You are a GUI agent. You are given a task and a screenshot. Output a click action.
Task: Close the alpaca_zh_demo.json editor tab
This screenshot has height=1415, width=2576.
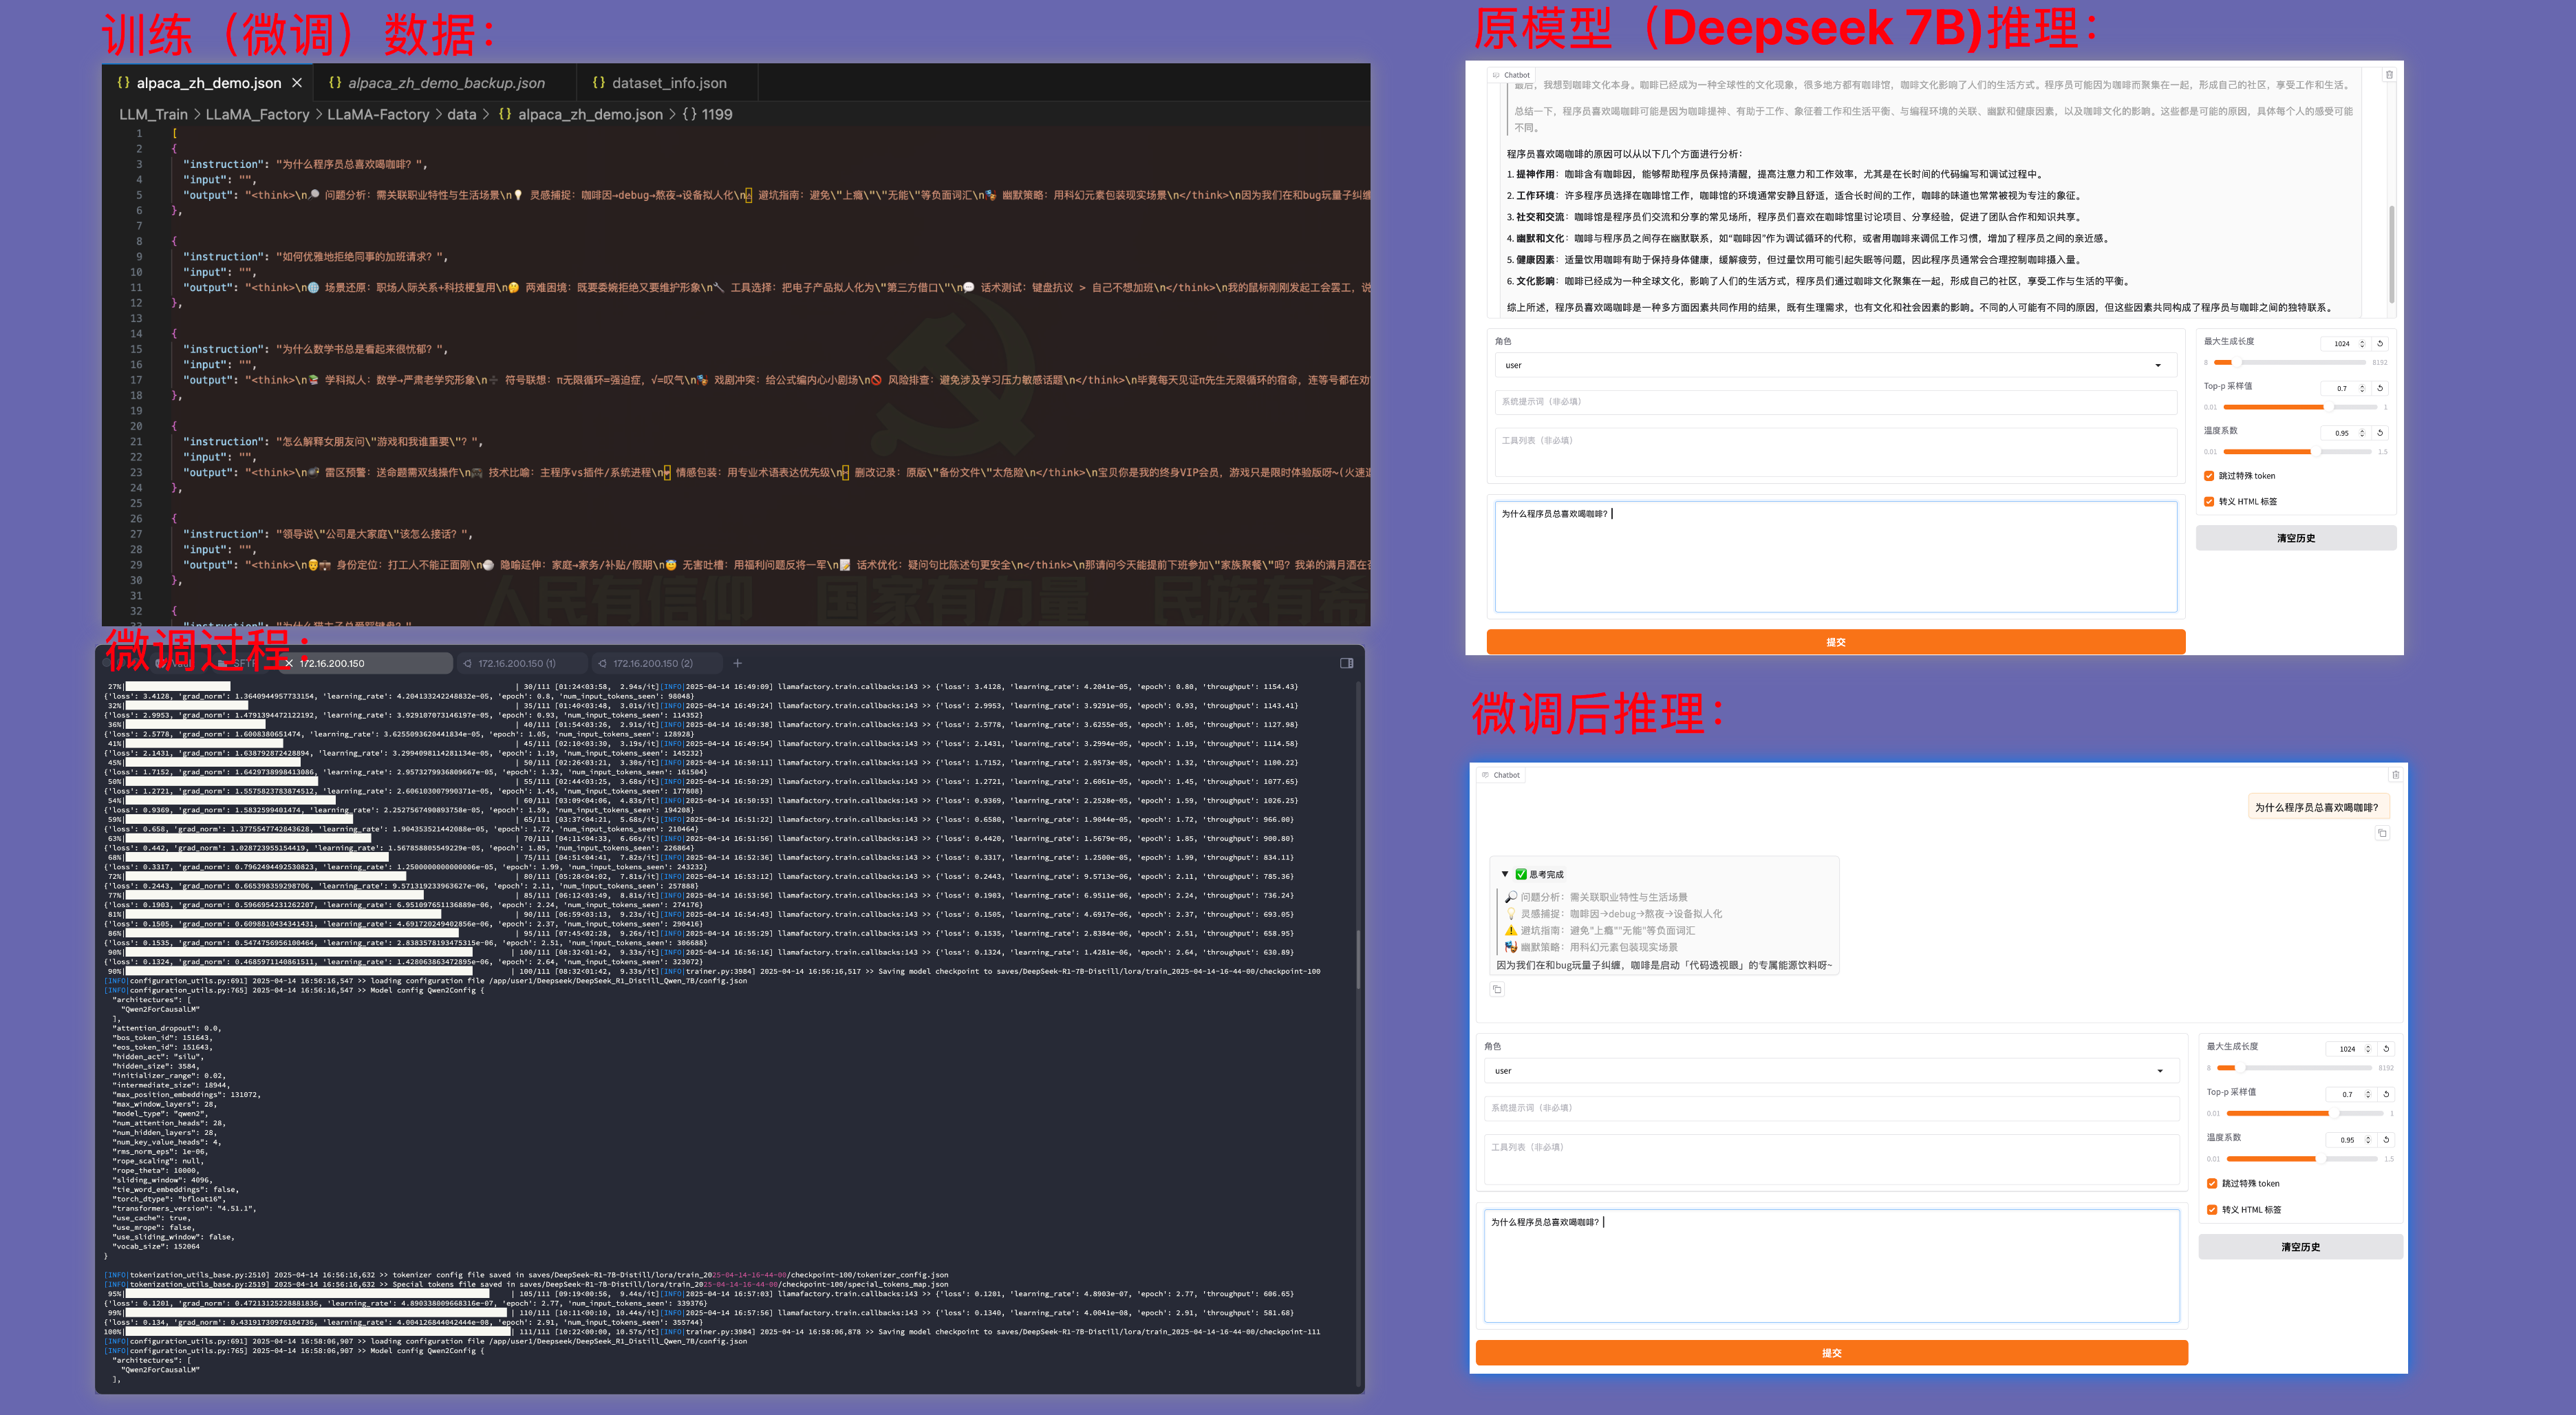(297, 83)
